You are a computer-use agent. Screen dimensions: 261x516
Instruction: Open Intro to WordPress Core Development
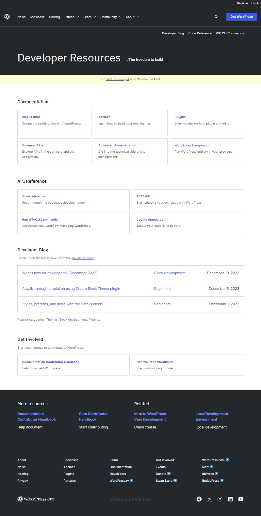coord(150,417)
